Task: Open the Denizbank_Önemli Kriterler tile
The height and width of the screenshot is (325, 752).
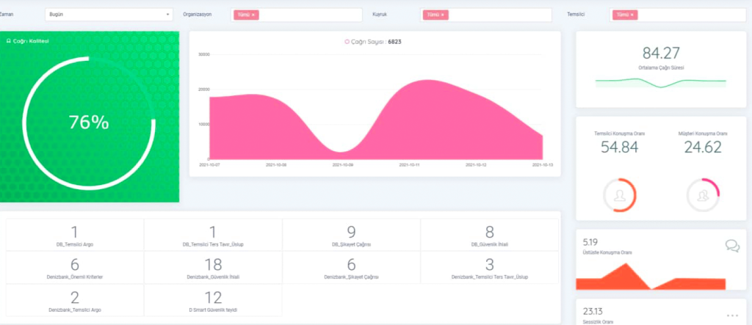Action: [75, 268]
